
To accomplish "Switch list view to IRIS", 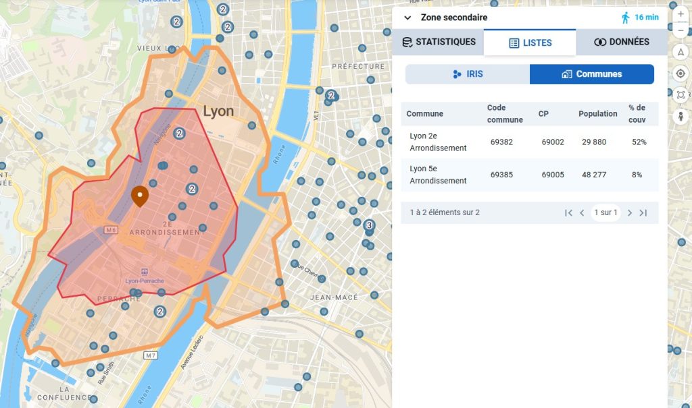I will pyautogui.click(x=468, y=74).
